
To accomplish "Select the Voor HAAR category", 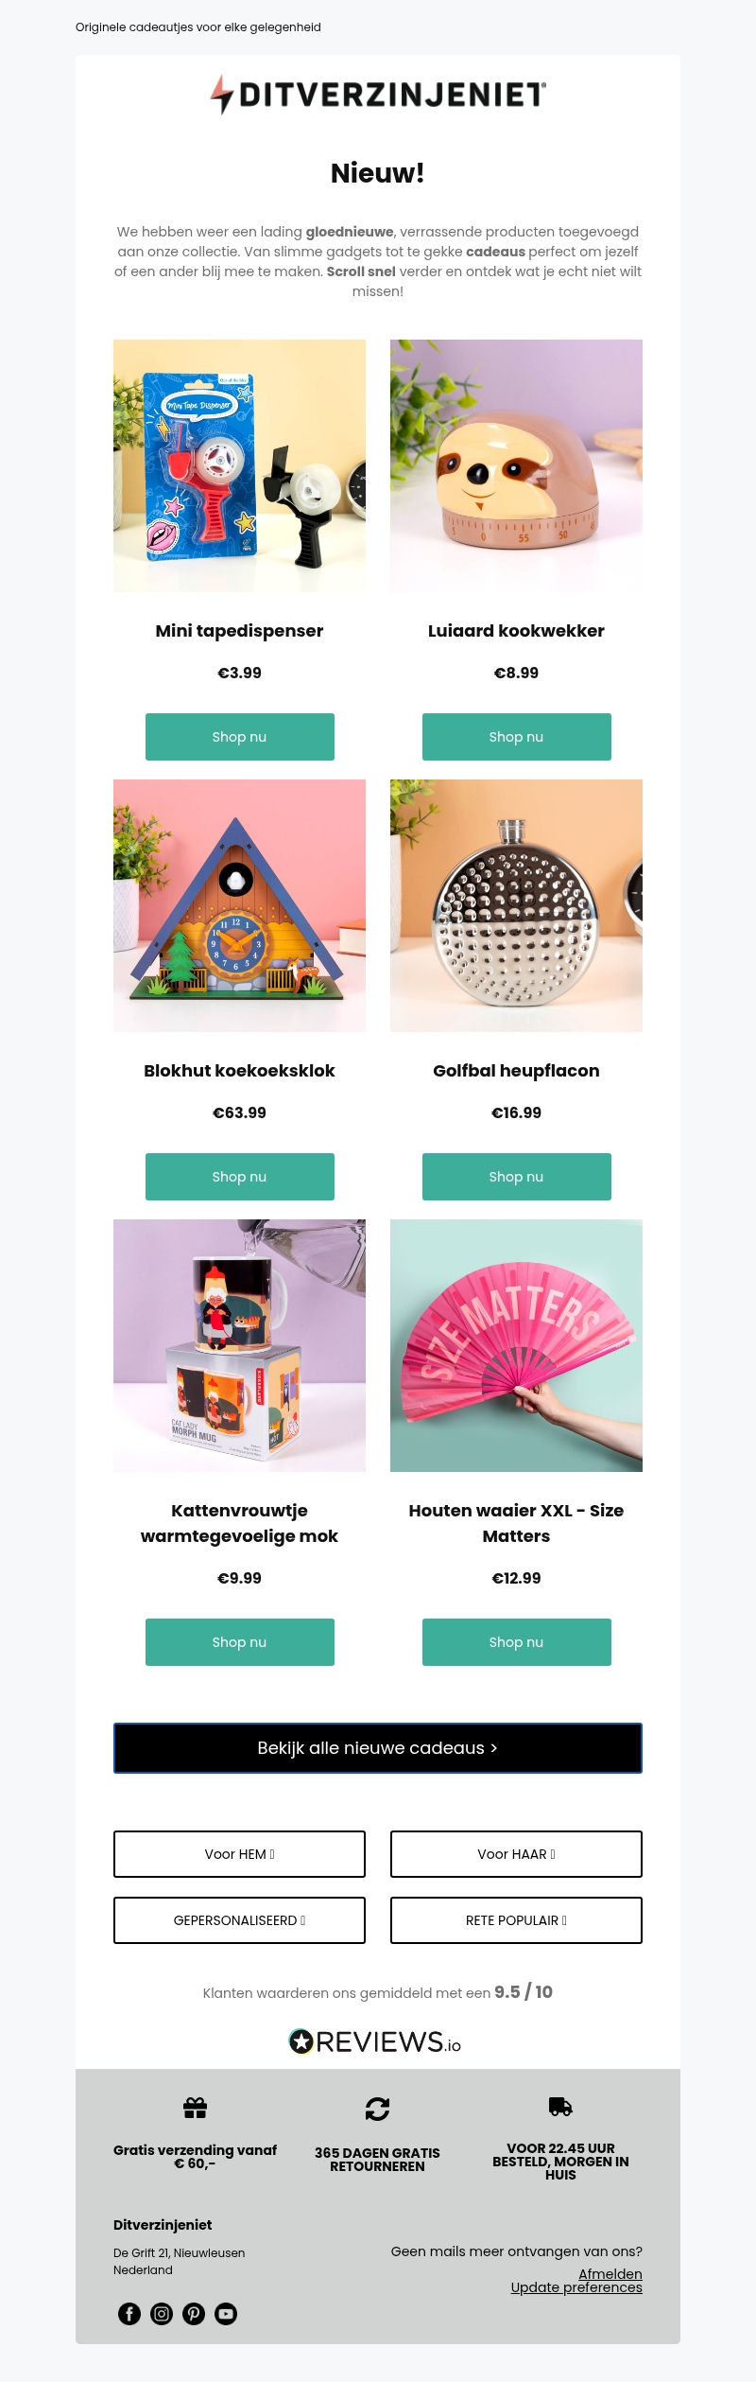I will (516, 1854).
